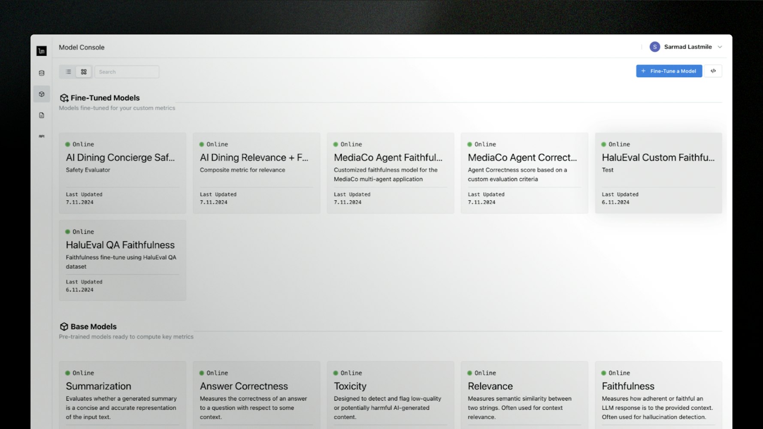Viewport: 763px width, 429px height.
Task: Click the Model Console page title
Action: (82, 47)
